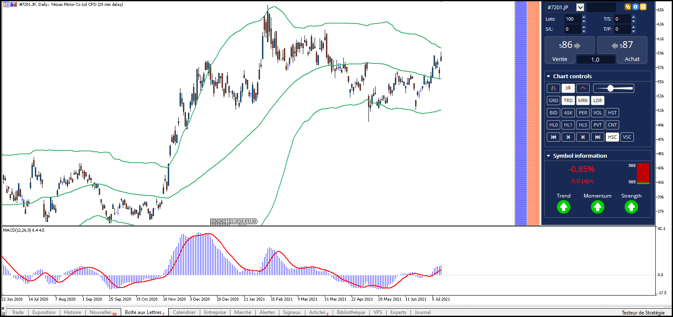
Task: Click the Momentum up-arrow indicator
Action: (598, 207)
